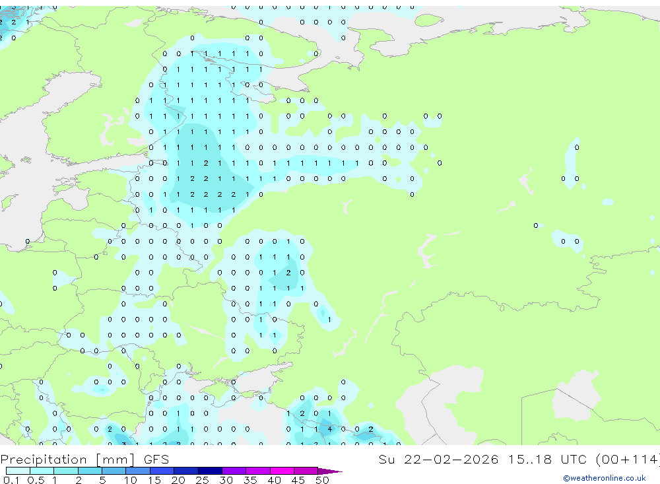The image size is (660, 484).
Task: Pick the 30–35 mm violet legend swatch
Action: pyautogui.click(x=234, y=471)
